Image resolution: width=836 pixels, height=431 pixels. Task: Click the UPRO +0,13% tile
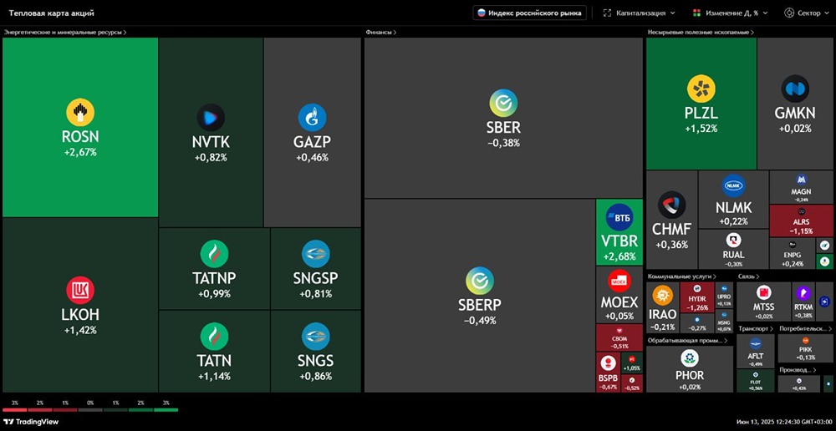pyautogui.click(x=724, y=296)
